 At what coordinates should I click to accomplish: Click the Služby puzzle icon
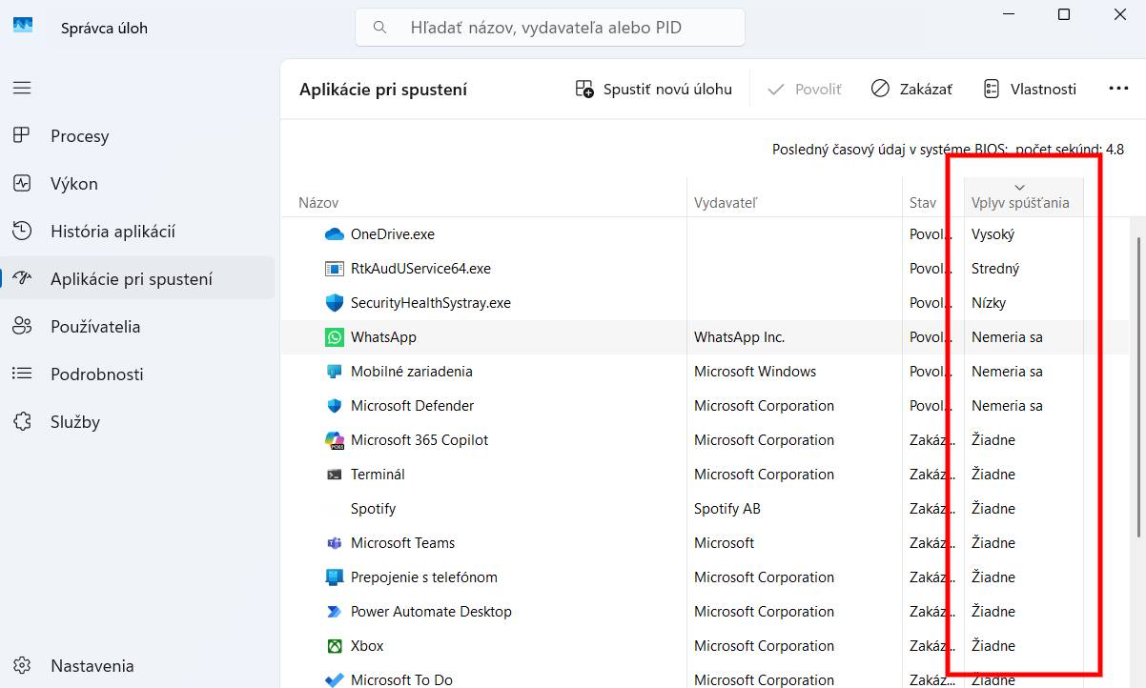22,421
